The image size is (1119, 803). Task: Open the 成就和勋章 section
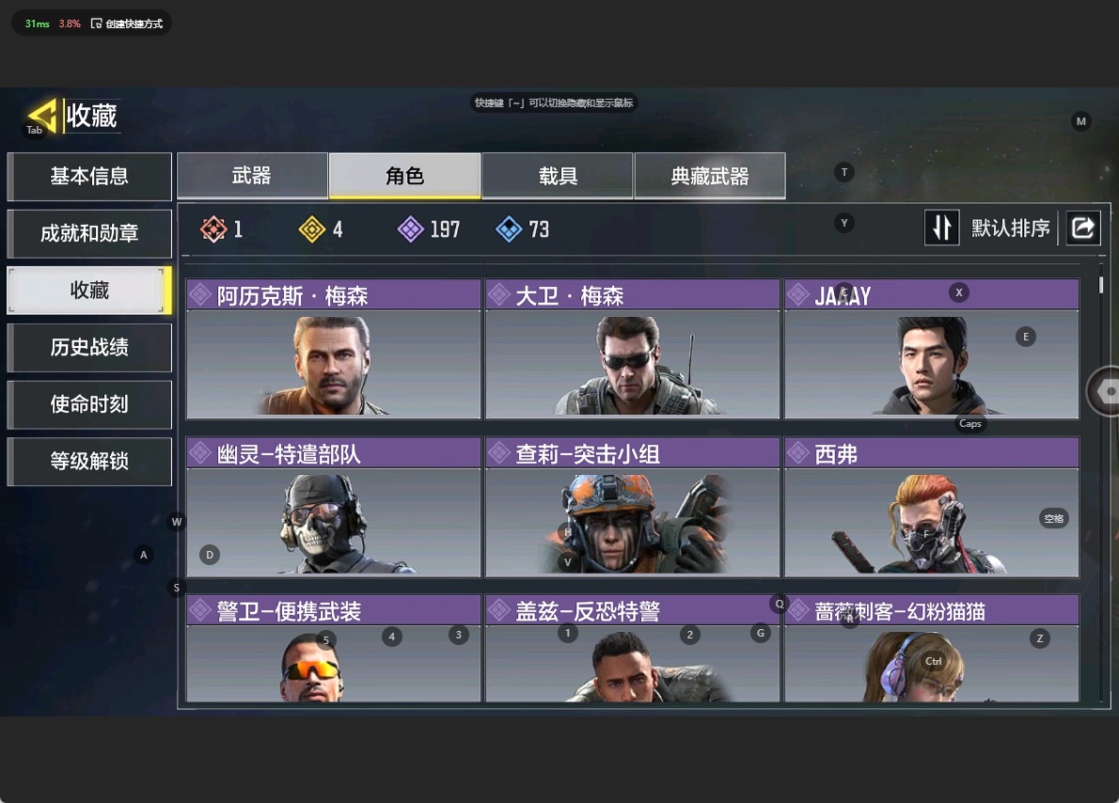click(x=89, y=233)
